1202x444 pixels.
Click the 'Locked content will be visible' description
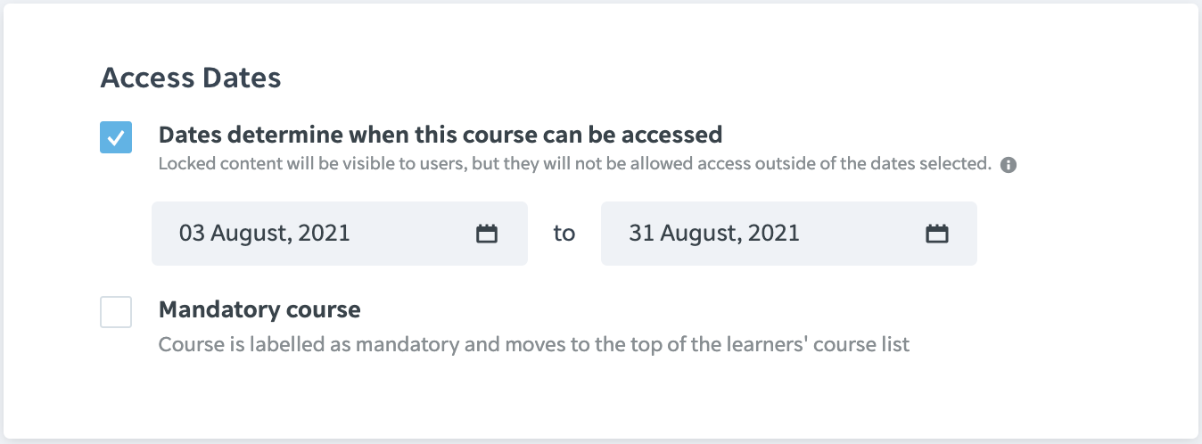(x=575, y=164)
